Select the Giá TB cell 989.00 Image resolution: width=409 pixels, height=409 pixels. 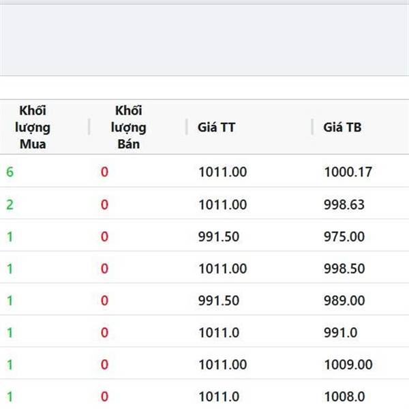tap(344, 301)
